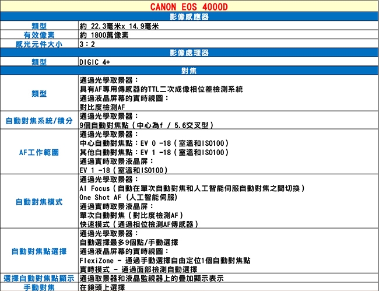
Task: Click the line starting with 'FlexiZone'
Action: [x=165, y=260]
